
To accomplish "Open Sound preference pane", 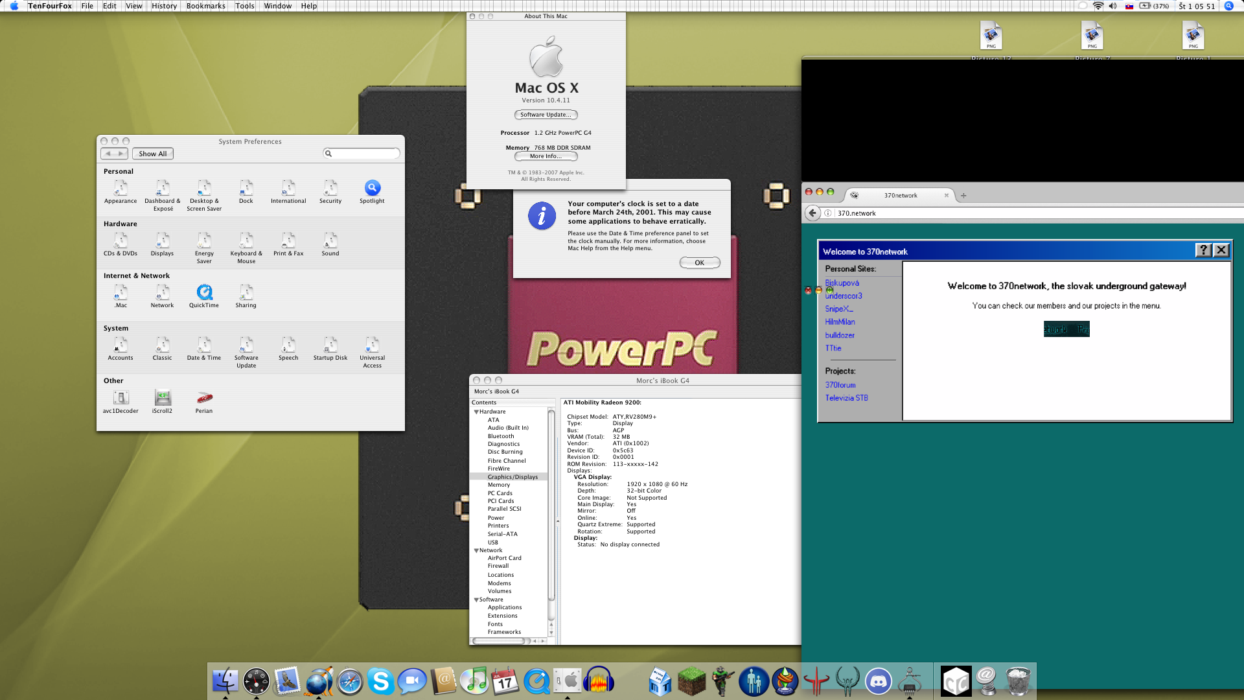I will (x=330, y=244).
